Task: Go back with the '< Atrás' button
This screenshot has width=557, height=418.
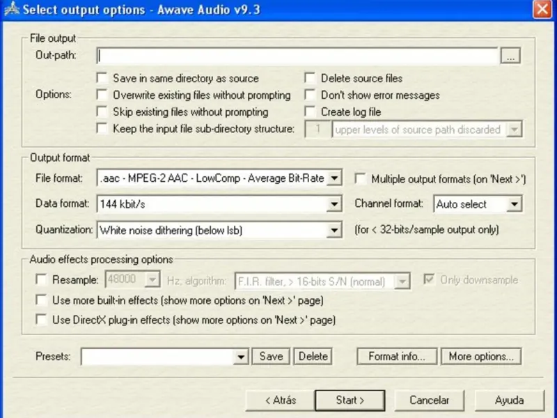Action: (x=281, y=400)
